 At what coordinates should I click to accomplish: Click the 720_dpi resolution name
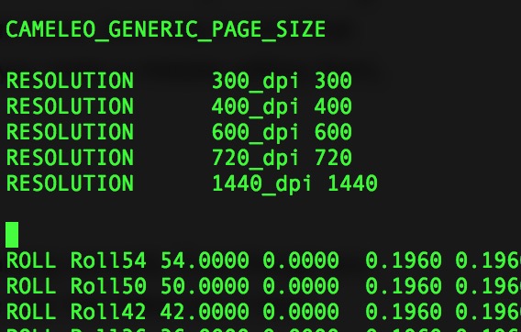tap(255, 158)
